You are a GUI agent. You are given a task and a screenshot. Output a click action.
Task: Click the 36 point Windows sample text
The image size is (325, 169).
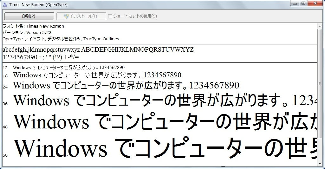(165, 101)
